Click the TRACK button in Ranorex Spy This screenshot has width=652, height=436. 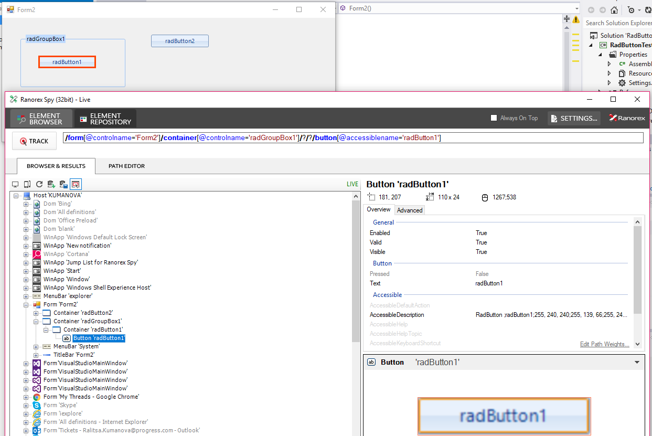pyautogui.click(x=34, y=141)
